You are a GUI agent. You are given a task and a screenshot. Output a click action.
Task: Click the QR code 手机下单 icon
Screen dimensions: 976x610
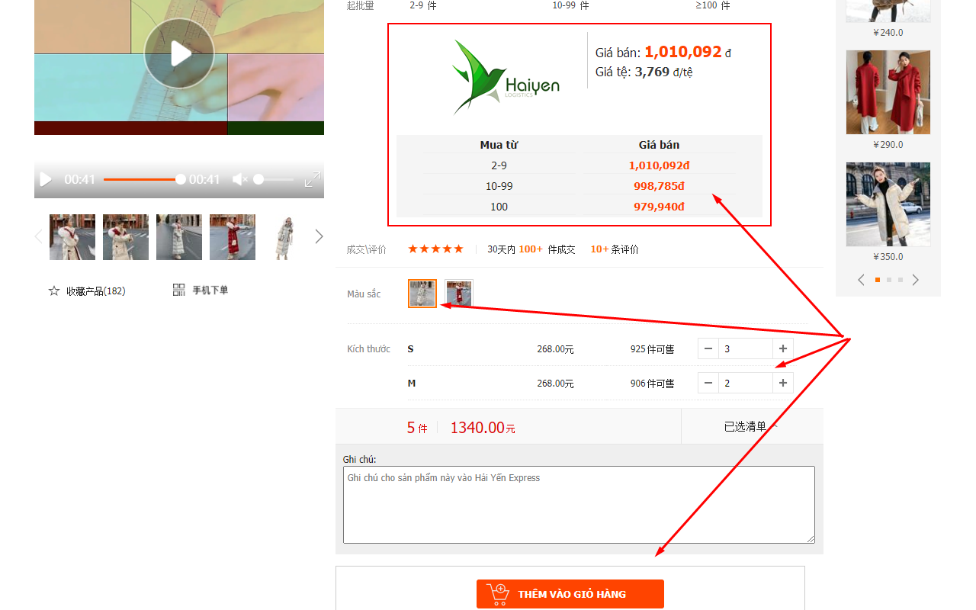pos(179,290)
